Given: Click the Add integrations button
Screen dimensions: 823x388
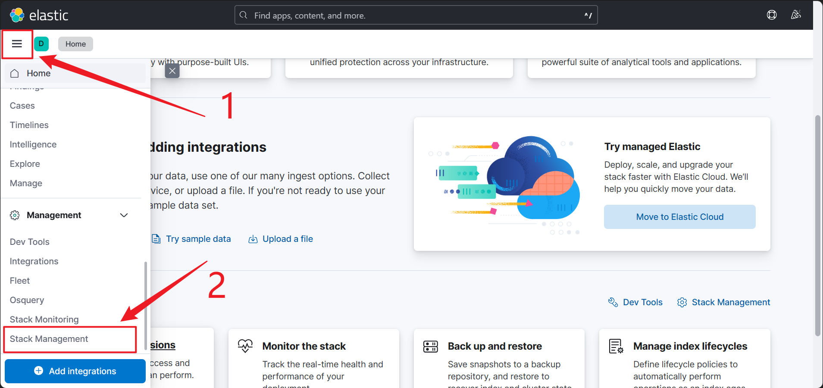Looking at the screenshot, I should tap(75, 371).
